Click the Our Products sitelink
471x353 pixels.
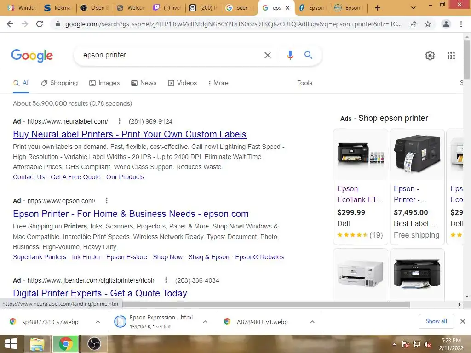(x=125, y=177)
